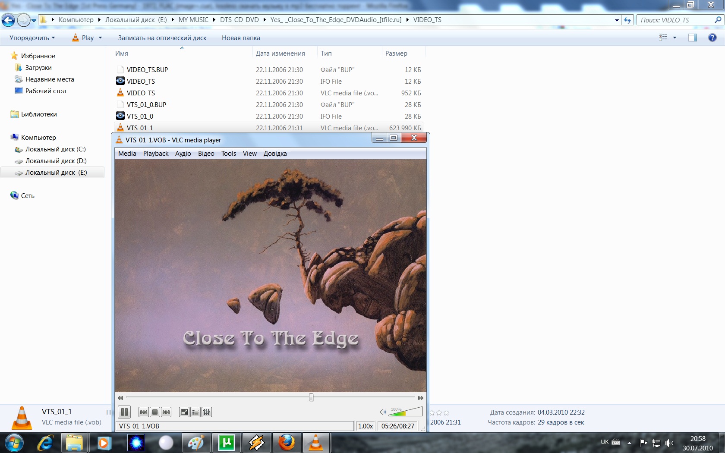Open the Play button dropdown arrow
The image size is (725, 453).
tap(101, 38)
